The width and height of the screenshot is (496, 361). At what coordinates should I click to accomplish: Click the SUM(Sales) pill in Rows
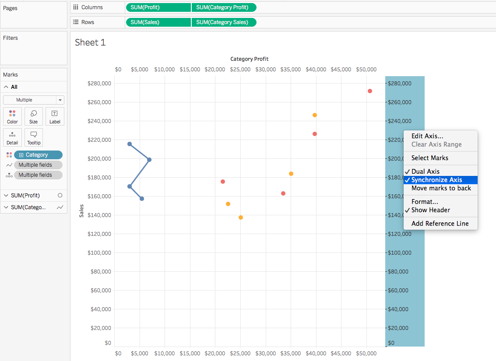point(158,22)
